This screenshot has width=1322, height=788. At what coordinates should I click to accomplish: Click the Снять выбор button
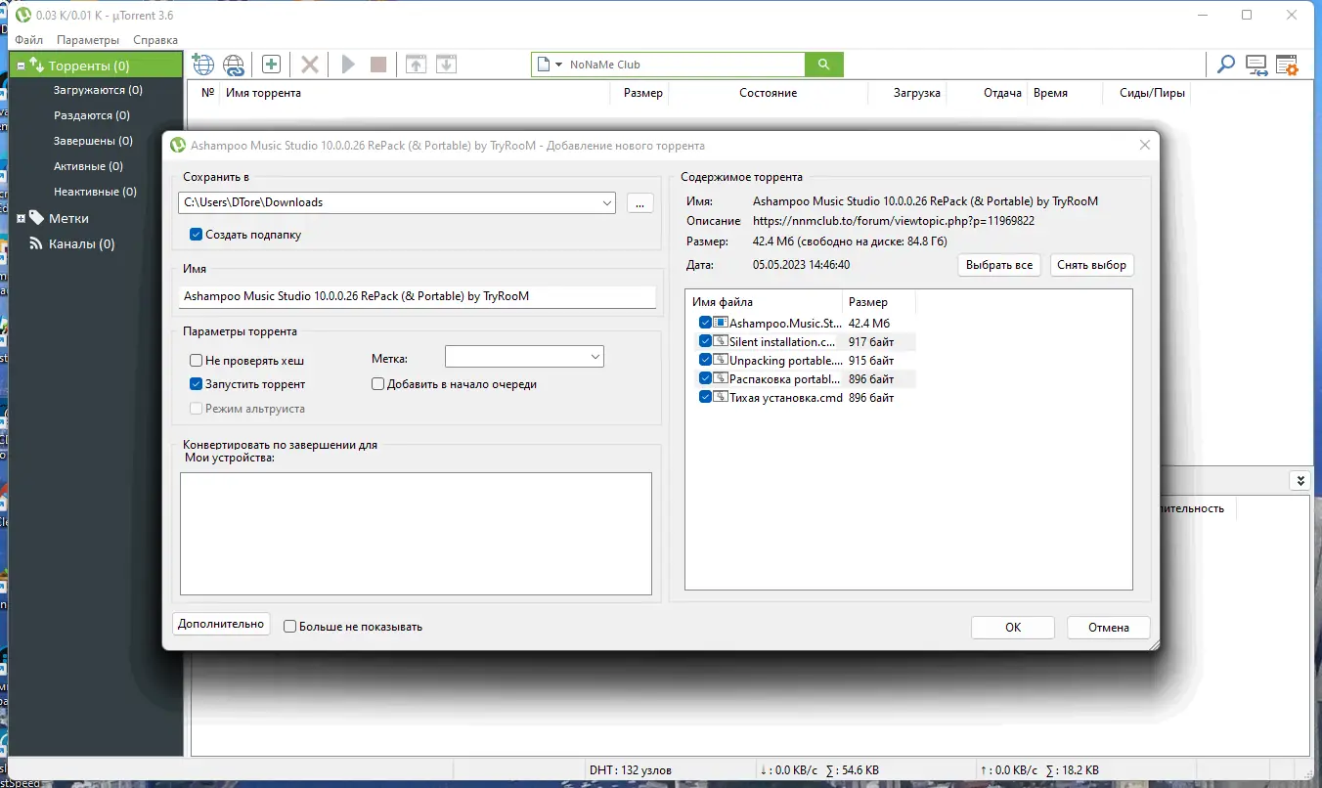pos(1092,265)
